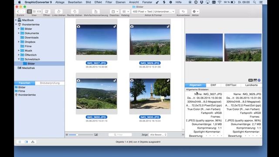Viewport: 279px width, 157px height.
Task: Click the left preview image of IMG_3627
Action: tap(204, 48)
